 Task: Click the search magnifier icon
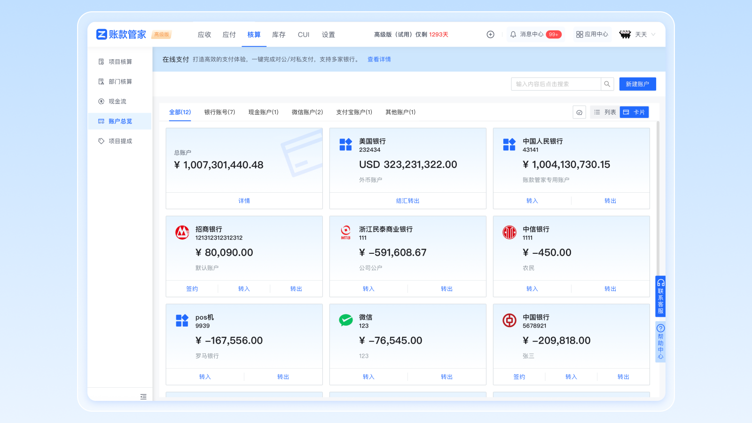pyautogui.click(x=607, y=84)
